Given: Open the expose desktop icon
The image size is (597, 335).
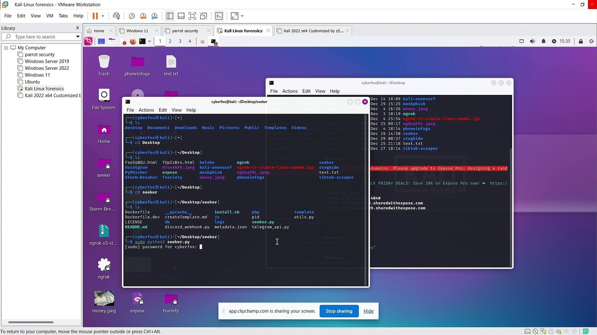Looking at the screenshot, I should 137,302.
